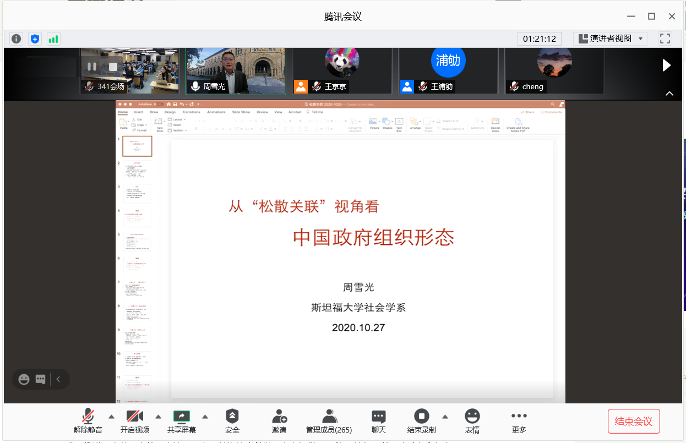This screenshot has height=443, width=686.
Task: Click 共享屏幕 share screen button
Action: coord(182,421)
